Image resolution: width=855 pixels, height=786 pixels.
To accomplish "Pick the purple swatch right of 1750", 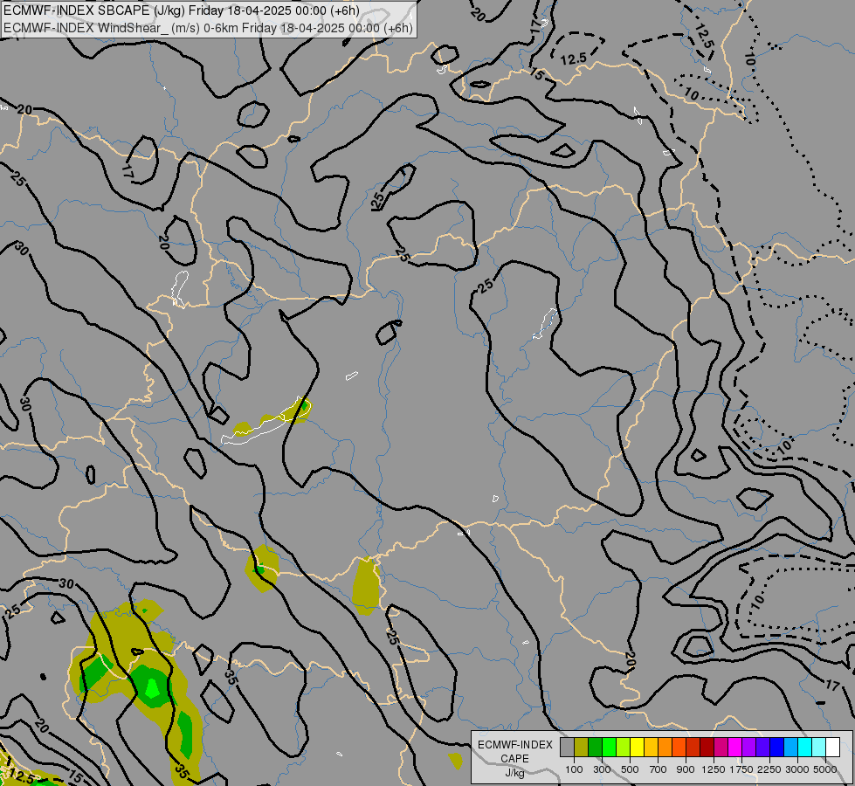I will coord(748,748).
